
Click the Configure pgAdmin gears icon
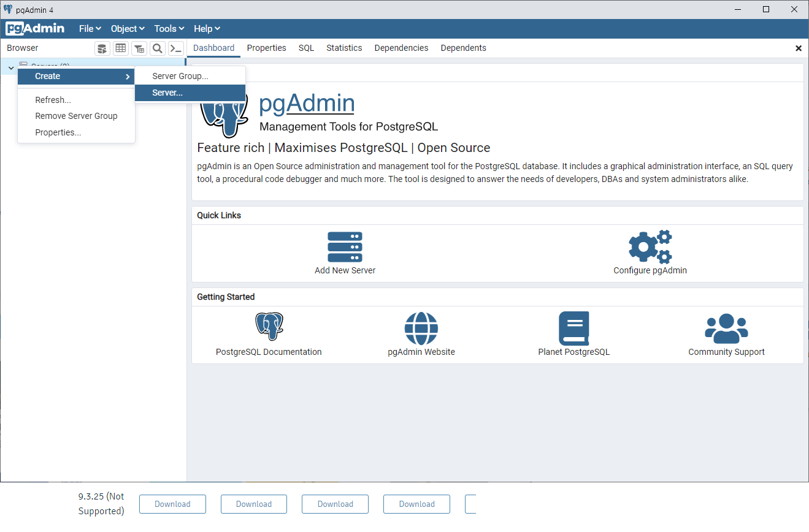coord(650,247)
